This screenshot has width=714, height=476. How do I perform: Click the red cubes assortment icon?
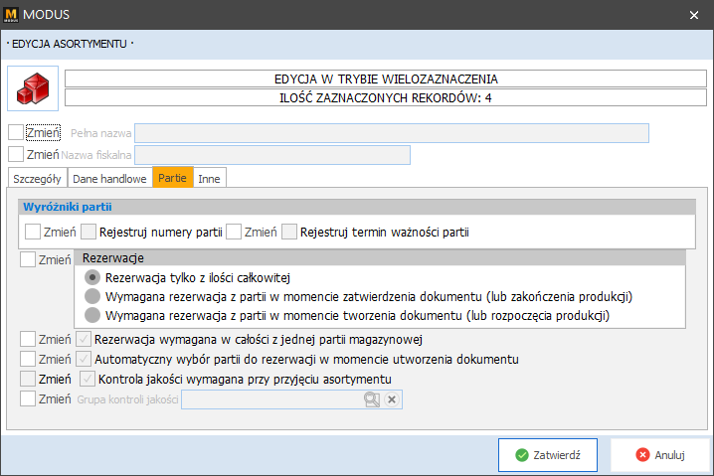click(34, 89)
